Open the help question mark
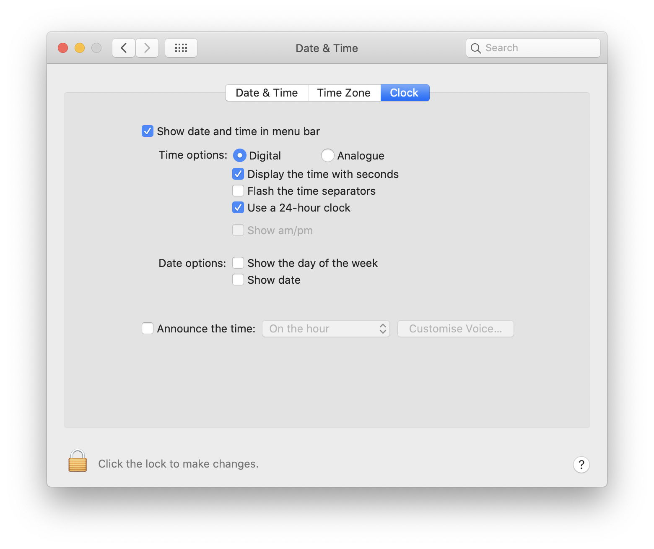This screenshot has width=654, height=549. click(x=581, y=465)
